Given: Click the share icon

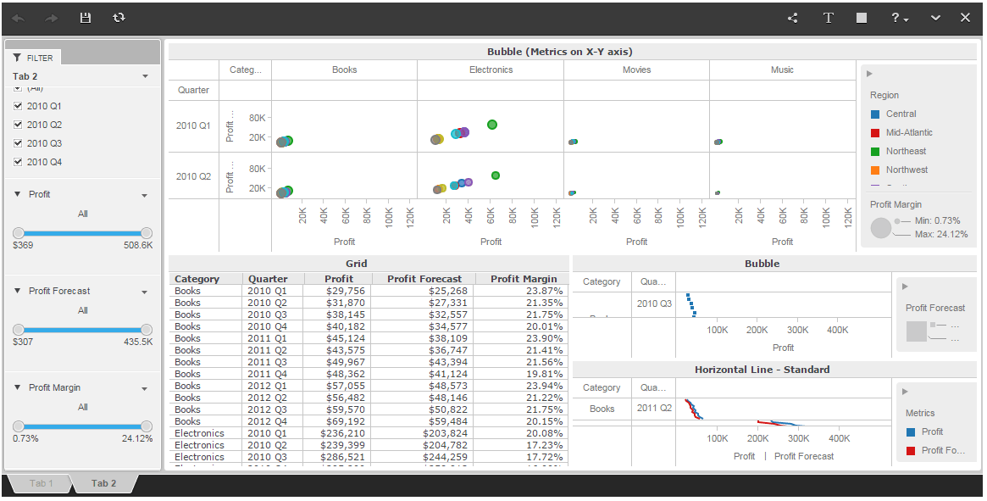Looking at the screenshot, I should [792, 18].
